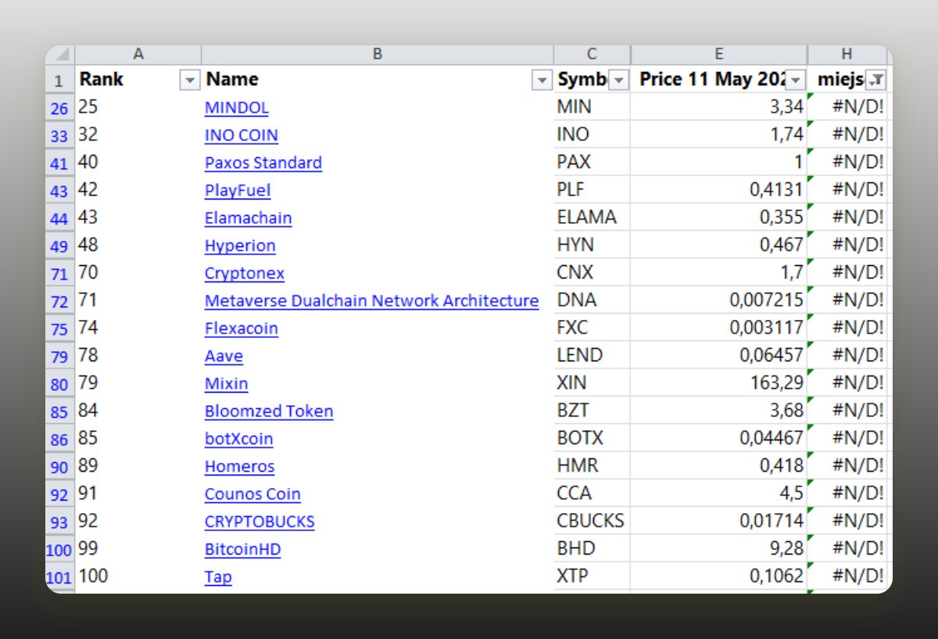Open the Metaverse Dualchain Network Architecture link
Viewport: 938px width, 639px height.
[x=372, y=301]
